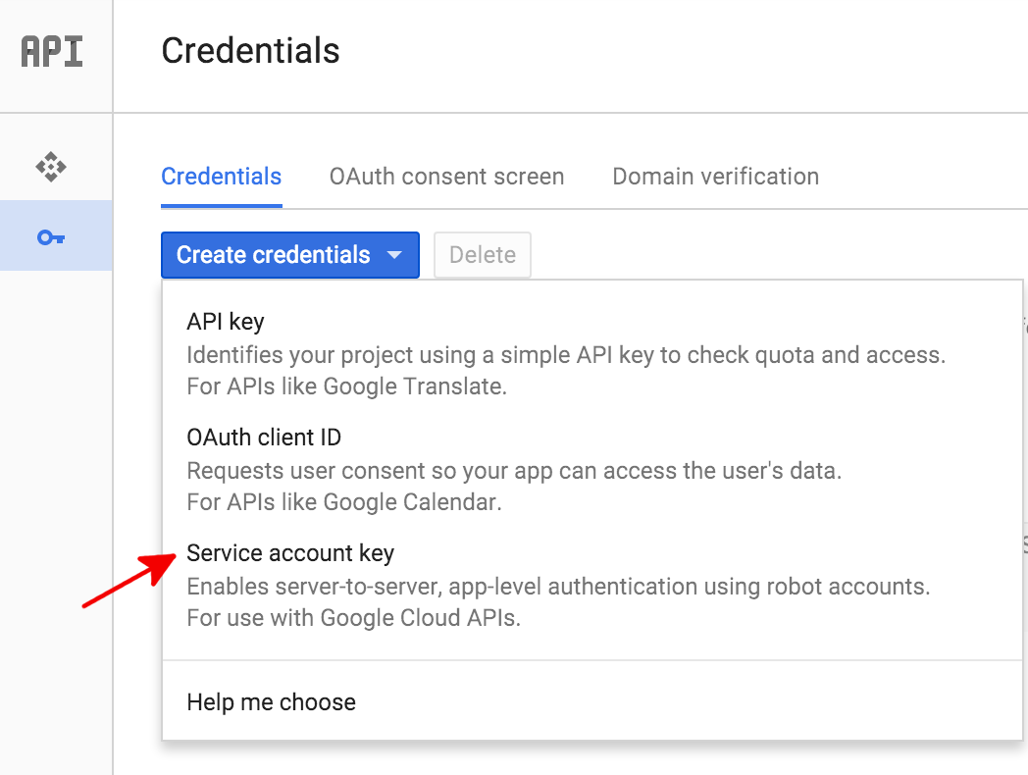Viewport: 1028px width, 775px height.
Task: Click the Credentials page heading
Action: point(250,51)
